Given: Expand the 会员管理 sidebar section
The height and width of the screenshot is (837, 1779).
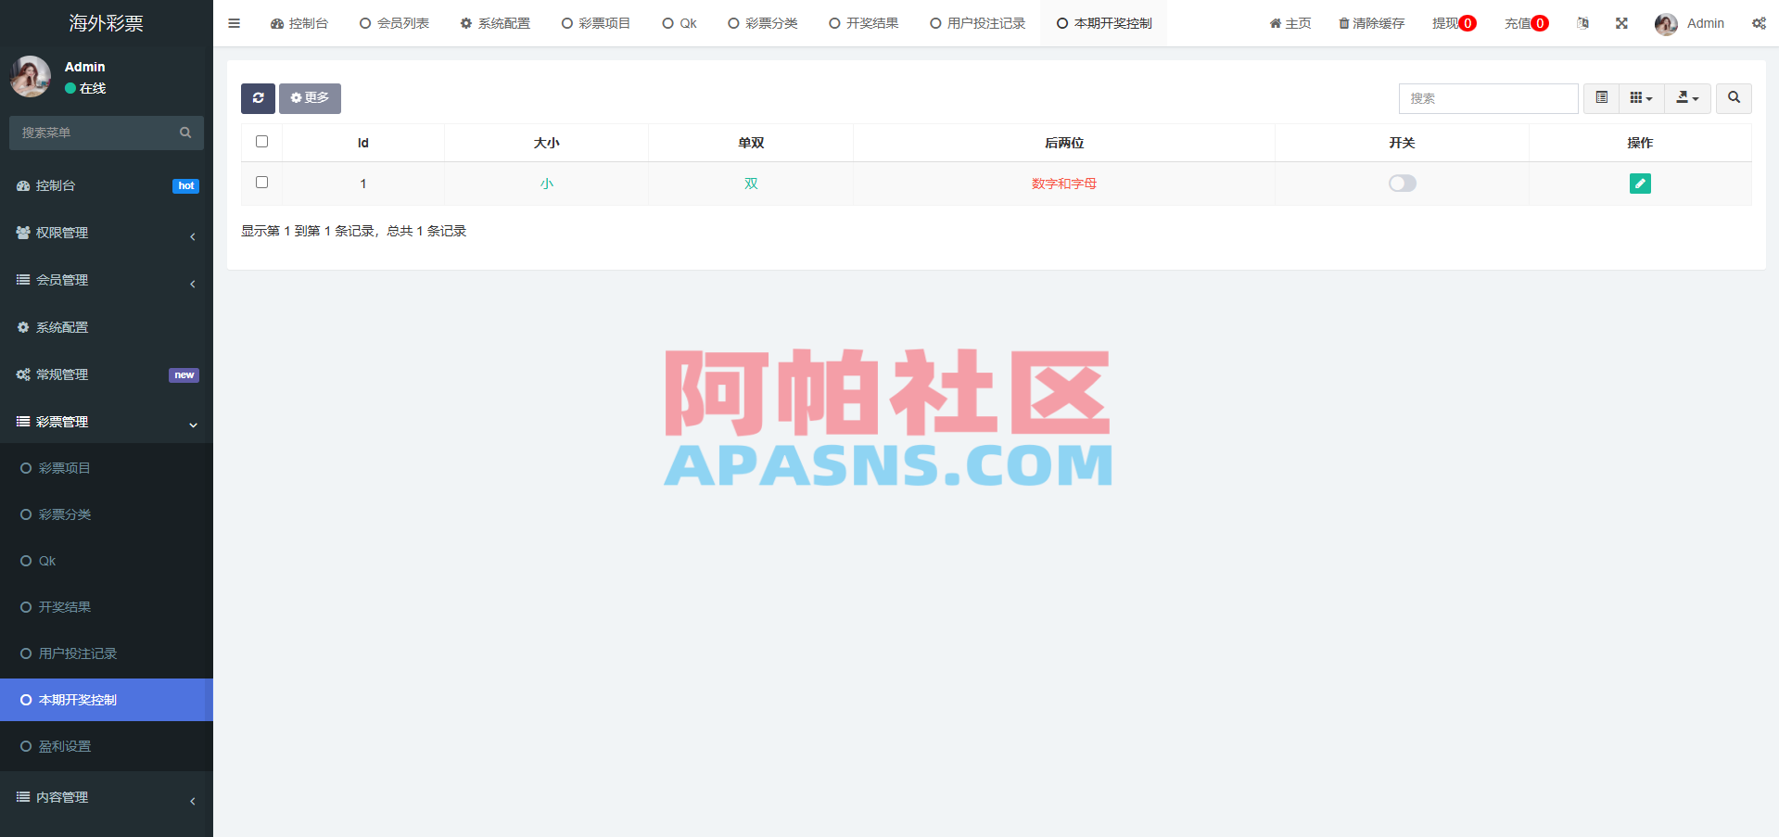Looking at the screenshot, I should (106, 280).
